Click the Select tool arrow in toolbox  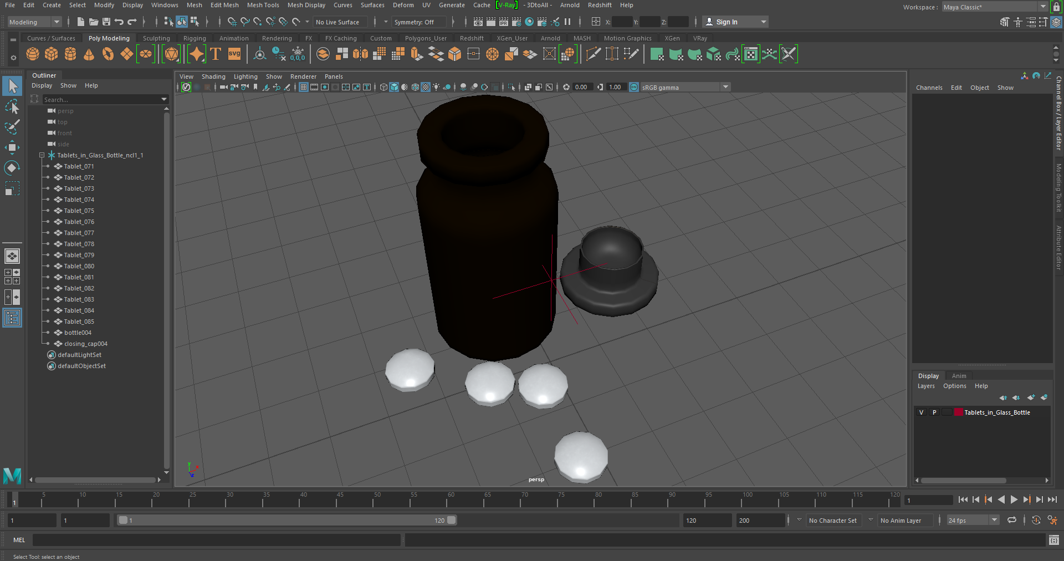pos(12,86)
